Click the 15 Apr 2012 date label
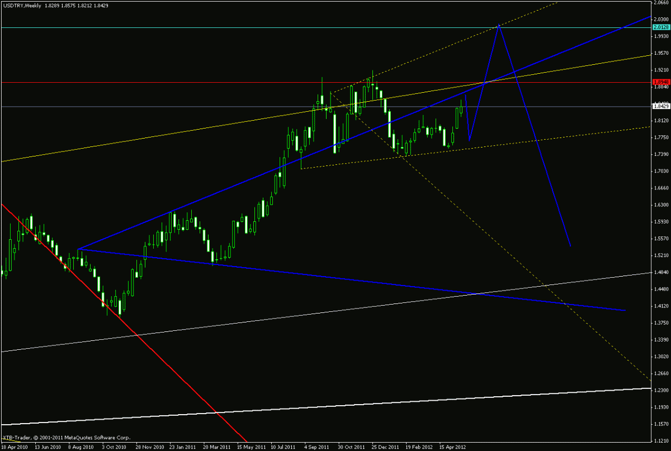The image size is (671, 451). (453, 447)
